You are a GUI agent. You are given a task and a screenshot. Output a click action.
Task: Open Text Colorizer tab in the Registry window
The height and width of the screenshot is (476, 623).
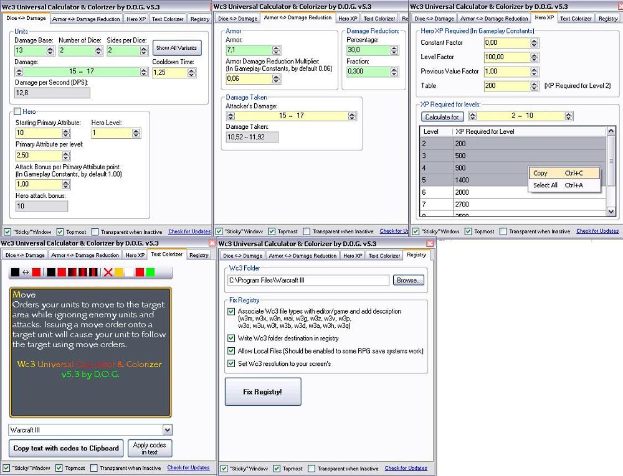pos(384,256)
